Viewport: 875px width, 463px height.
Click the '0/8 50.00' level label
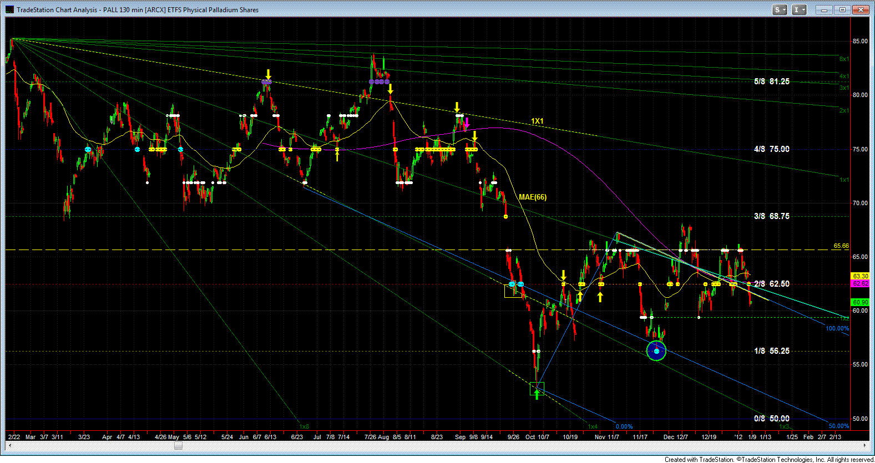pyautogui.click(x=771, y=419)
